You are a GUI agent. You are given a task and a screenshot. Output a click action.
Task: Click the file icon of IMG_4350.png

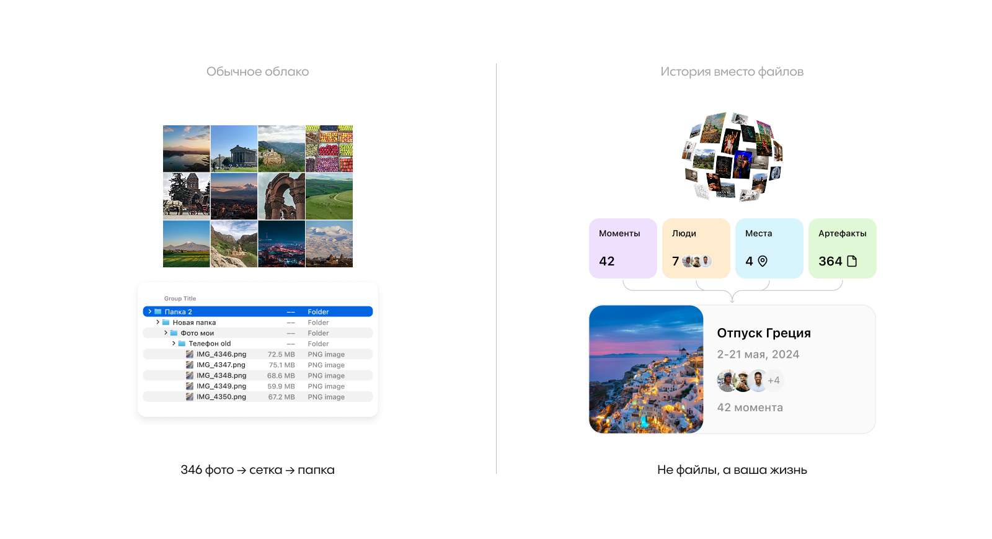click(x=190, y=396)
